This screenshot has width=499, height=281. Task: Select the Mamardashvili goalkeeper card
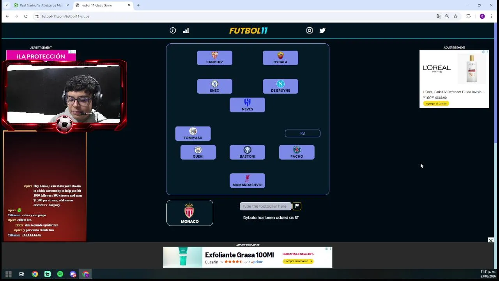pos(247,181)
